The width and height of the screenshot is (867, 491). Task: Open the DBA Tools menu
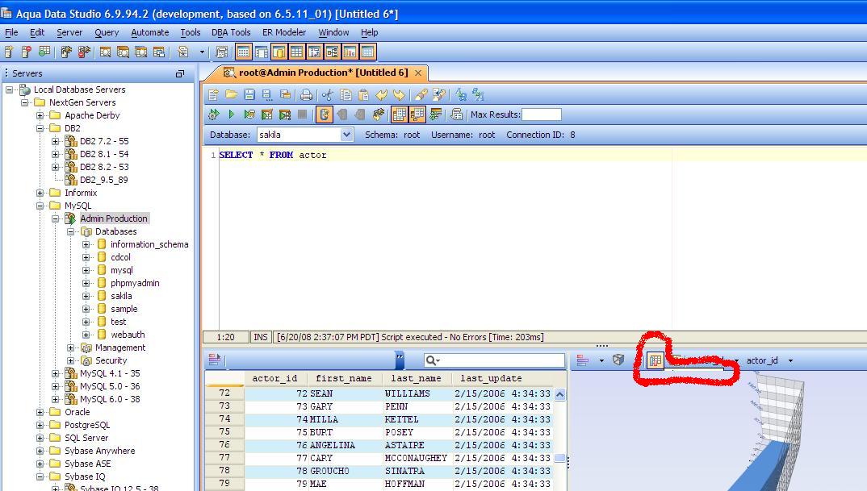point(231,32)
